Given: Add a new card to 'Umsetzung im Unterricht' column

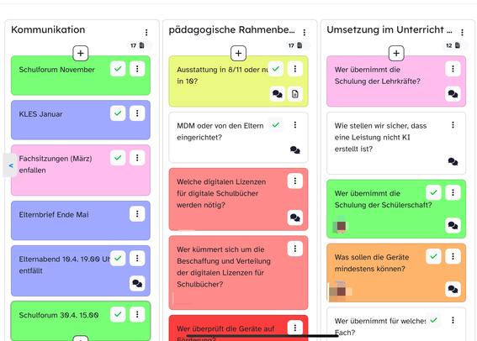Looking at the screenshot, I should 396,53.
